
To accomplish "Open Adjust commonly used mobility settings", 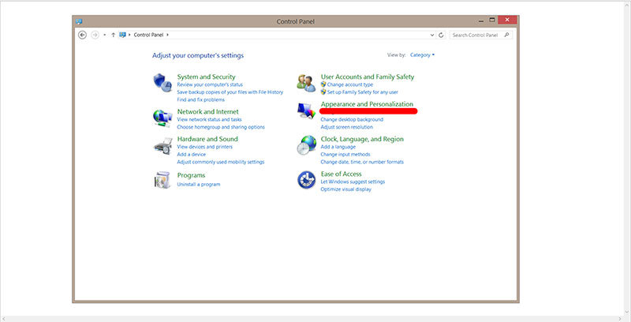I will click(x=221, y=163).
